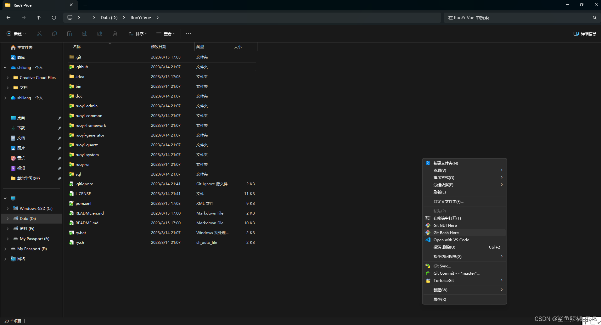The height and width of the screenshot is (325, 601).
Task: Refresh the folder with the reload icon
Action: pyautogui.click(x=54, y=18)
